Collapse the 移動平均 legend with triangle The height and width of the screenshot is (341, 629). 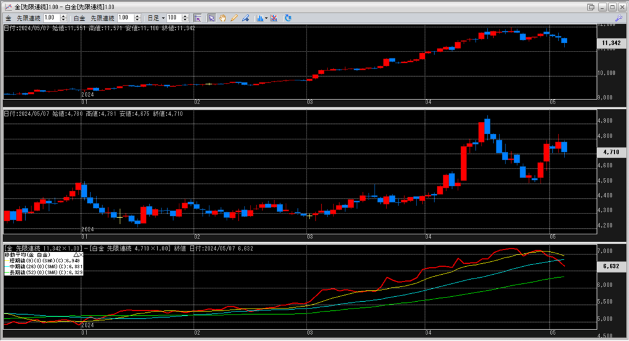pyautogui.click(x=75, y=253)
